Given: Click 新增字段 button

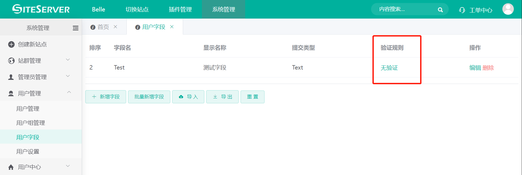Looking at the screenshot, I should coord(106,97).
